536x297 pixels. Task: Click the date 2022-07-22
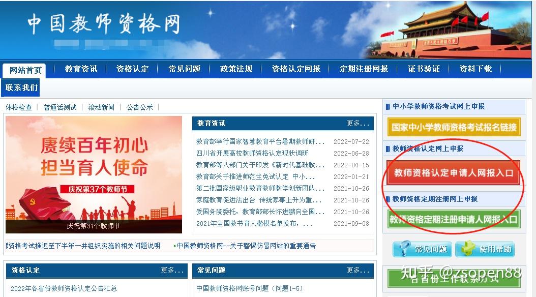(x=351, y=141)
